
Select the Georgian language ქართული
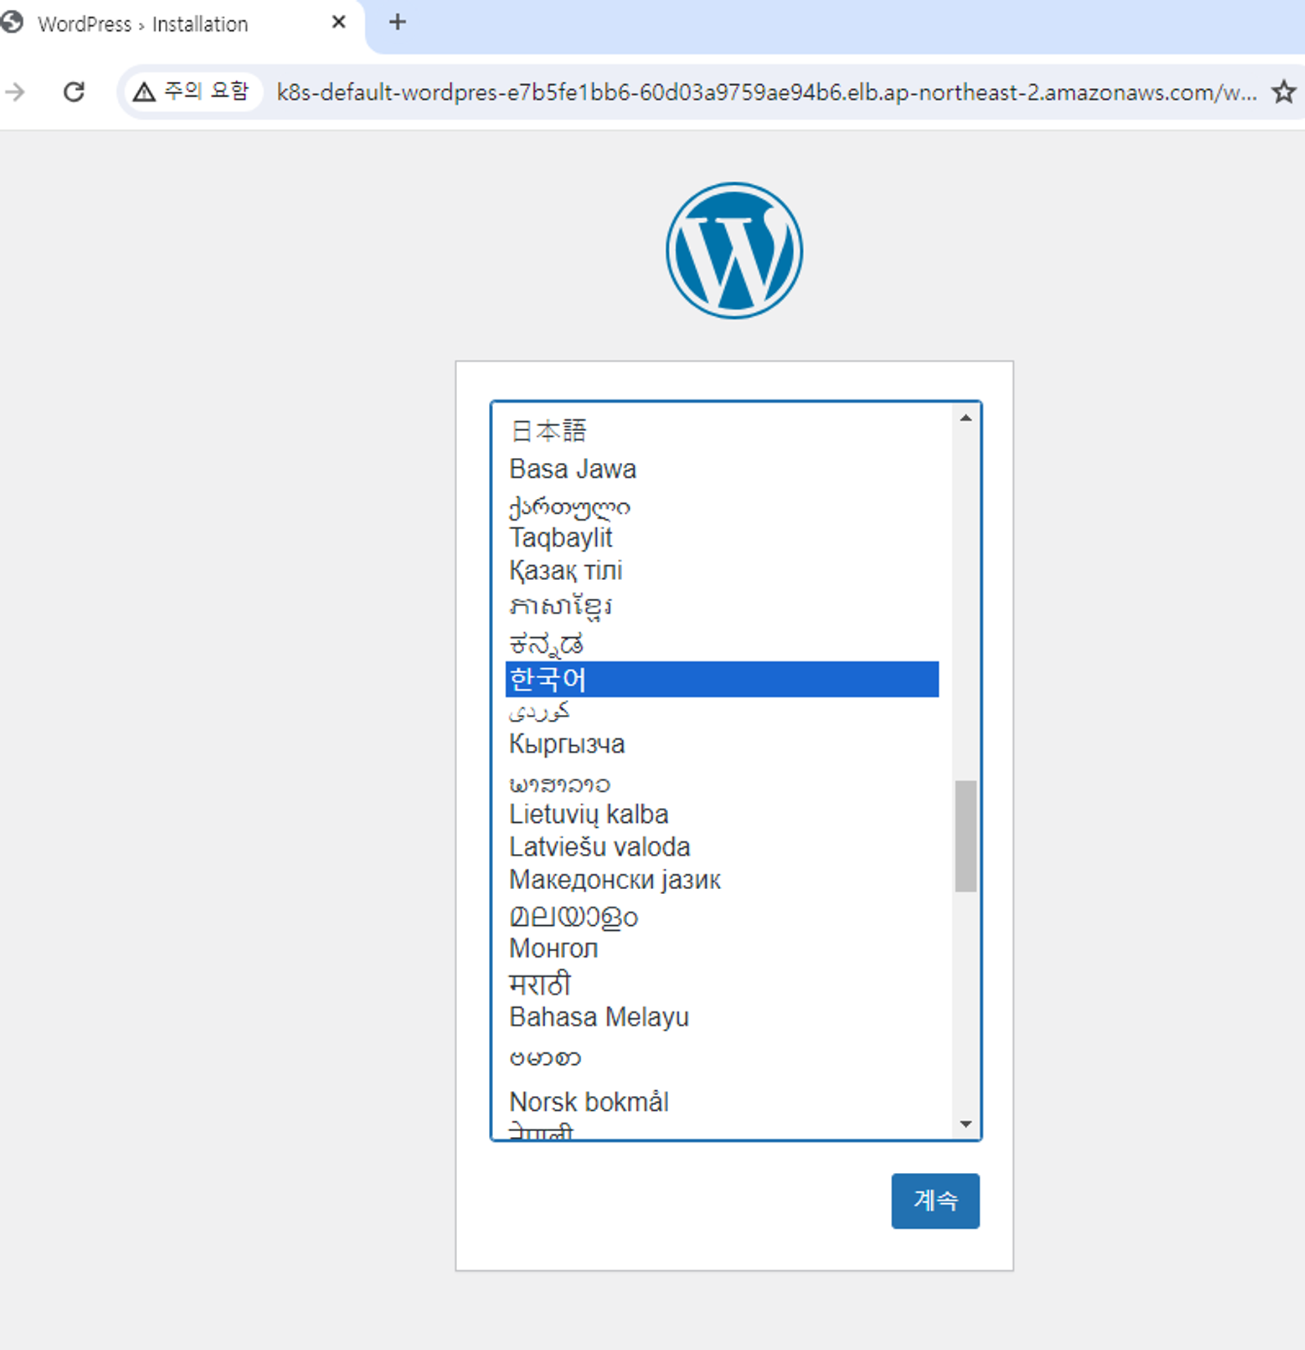tap(722, 506)
